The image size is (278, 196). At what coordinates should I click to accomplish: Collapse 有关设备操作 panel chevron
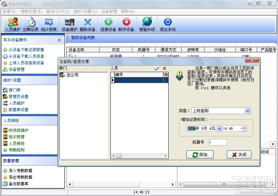click(x=59, y=40)
